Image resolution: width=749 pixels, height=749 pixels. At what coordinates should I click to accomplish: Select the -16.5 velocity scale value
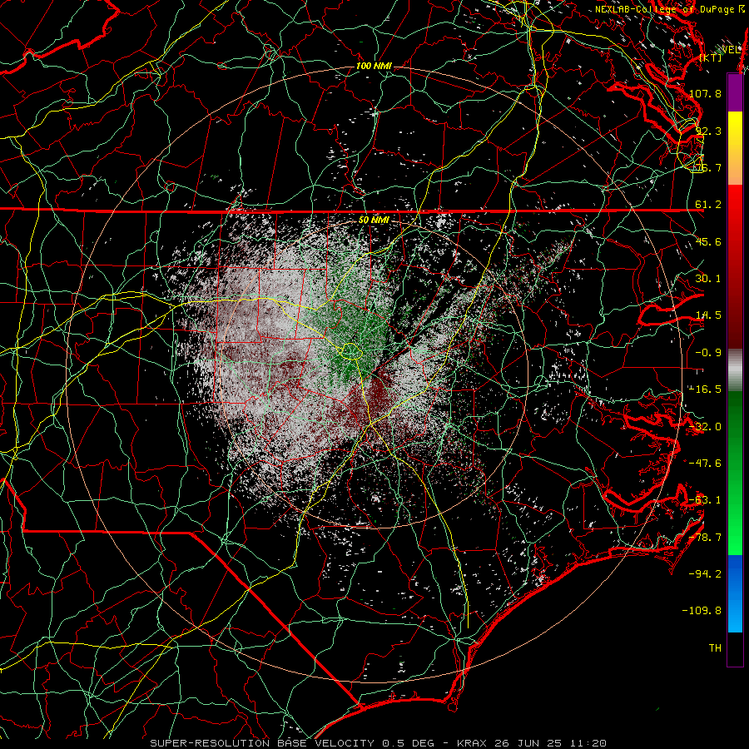pos(705,389)
